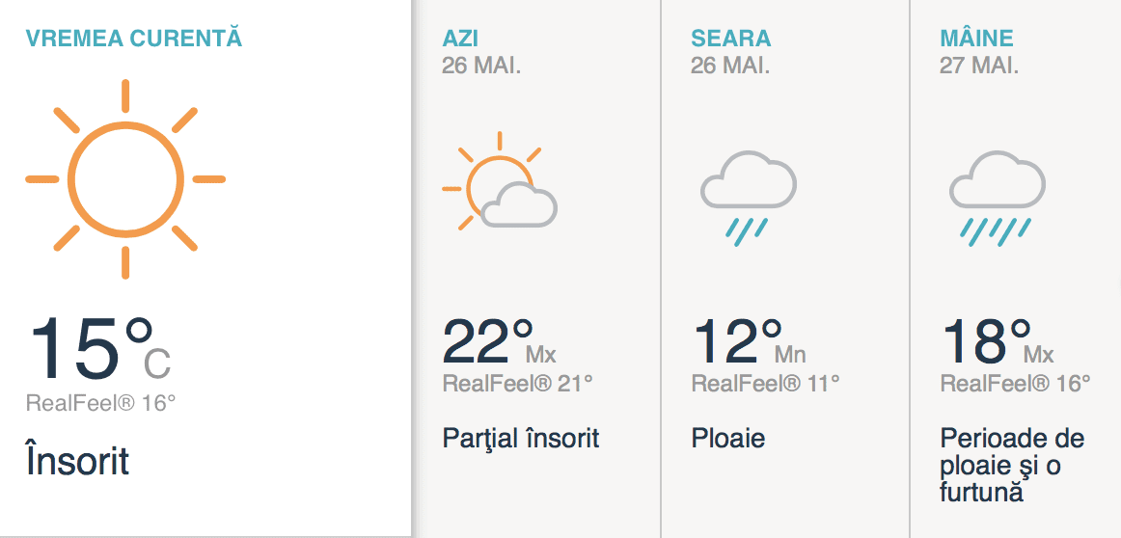Select the Azi forecast tab
1121x538 pixels.
coord(460,40)
